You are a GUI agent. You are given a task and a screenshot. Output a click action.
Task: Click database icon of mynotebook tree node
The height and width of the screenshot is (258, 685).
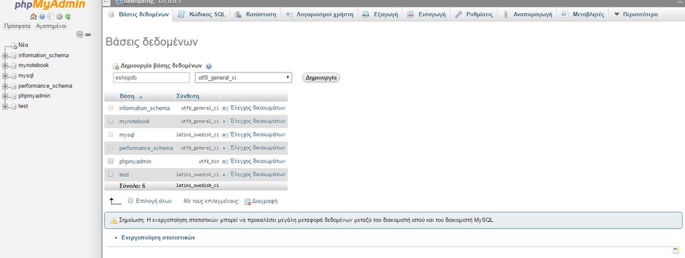tap(13, 66)
